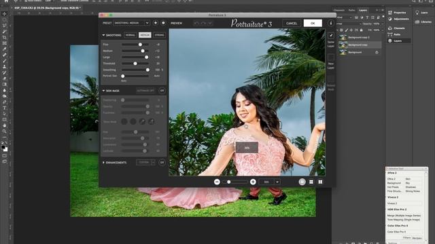
Task: Expand the Enhancements section
Action: [x=103, y=163]
